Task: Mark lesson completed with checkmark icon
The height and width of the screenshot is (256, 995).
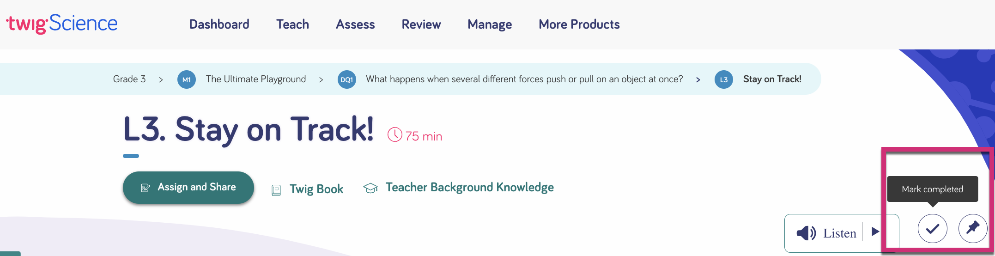Action: [x=932, y=228]
